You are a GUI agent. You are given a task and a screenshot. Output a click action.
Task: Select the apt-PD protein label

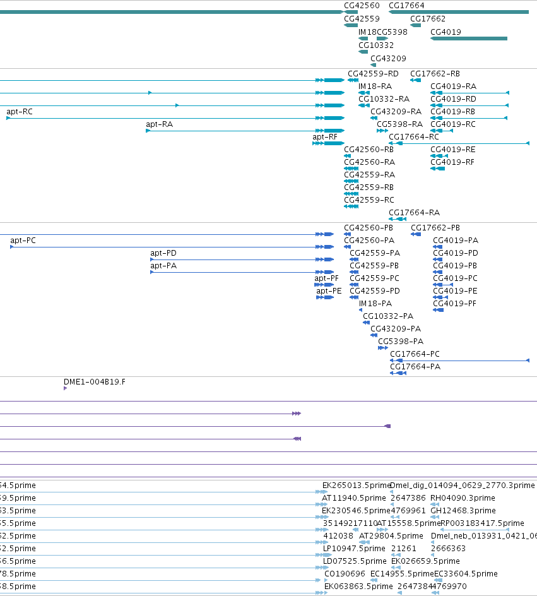point(163,253)
